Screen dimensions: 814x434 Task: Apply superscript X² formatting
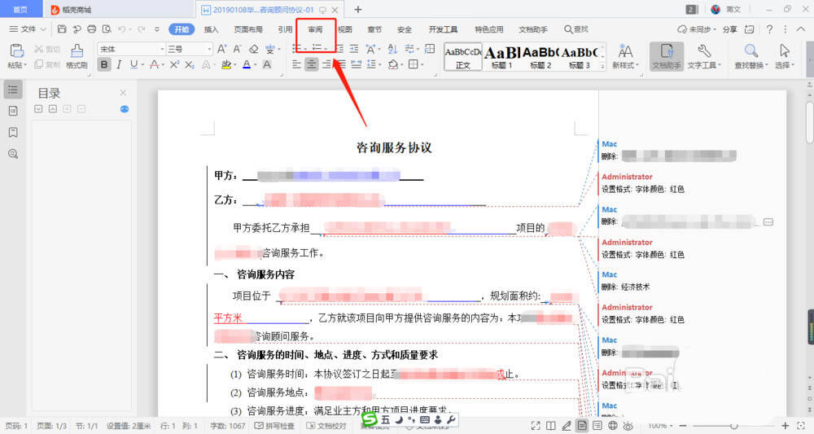pos(174,64)
